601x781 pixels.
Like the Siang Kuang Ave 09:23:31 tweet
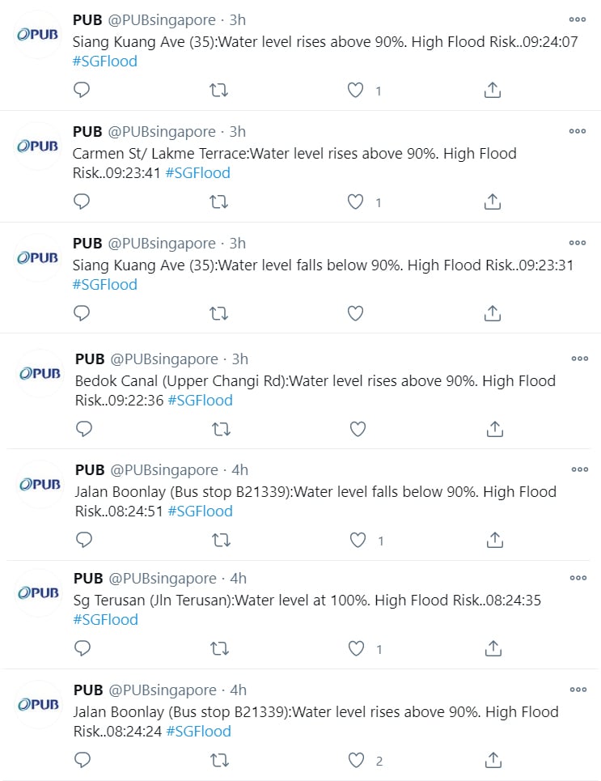click(x=355, y=312)
